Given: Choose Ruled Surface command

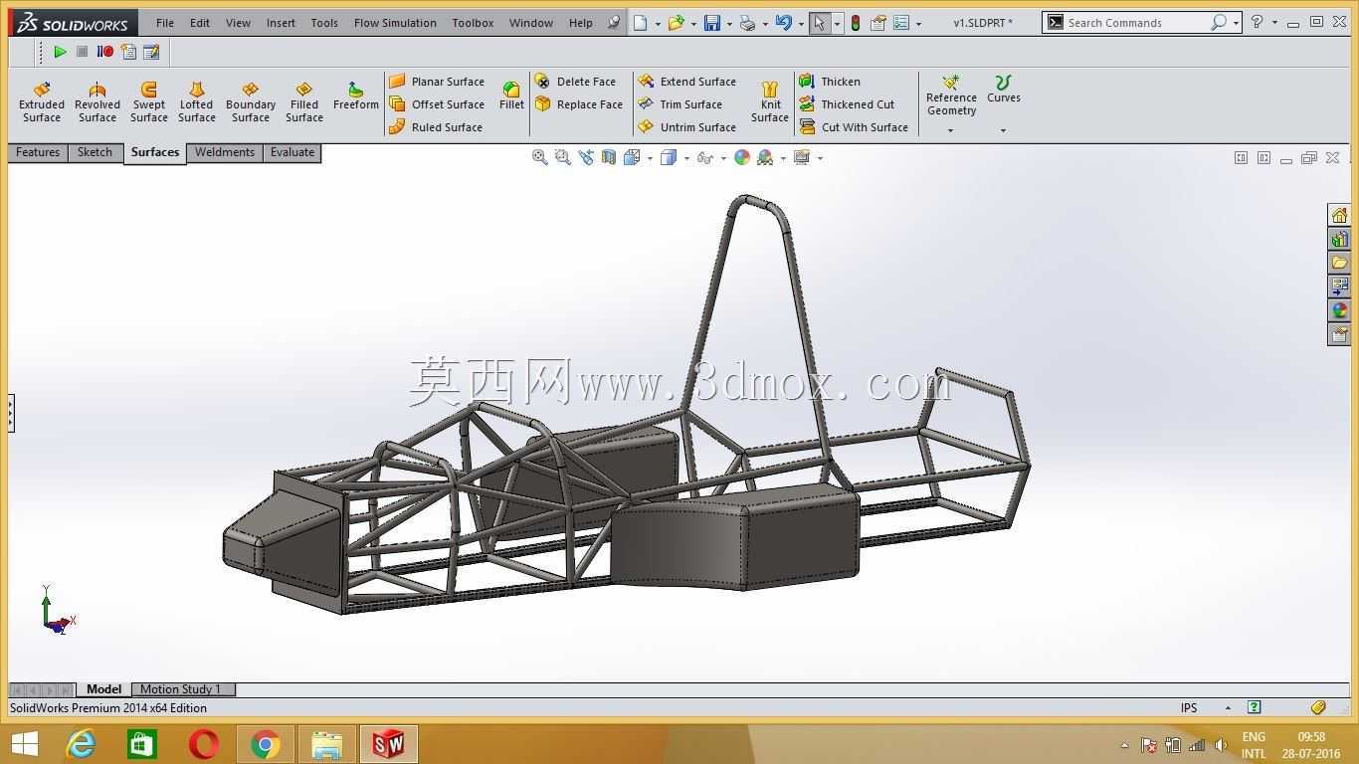Looking at the screenshot, I should click(436, 127).
